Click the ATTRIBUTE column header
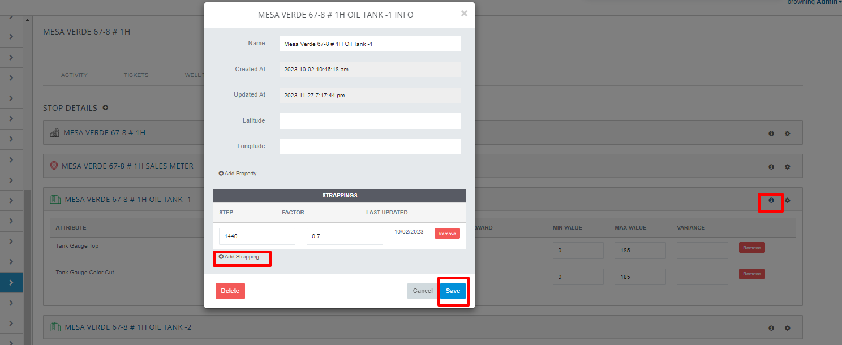842x345 pixels. point(71,228)
